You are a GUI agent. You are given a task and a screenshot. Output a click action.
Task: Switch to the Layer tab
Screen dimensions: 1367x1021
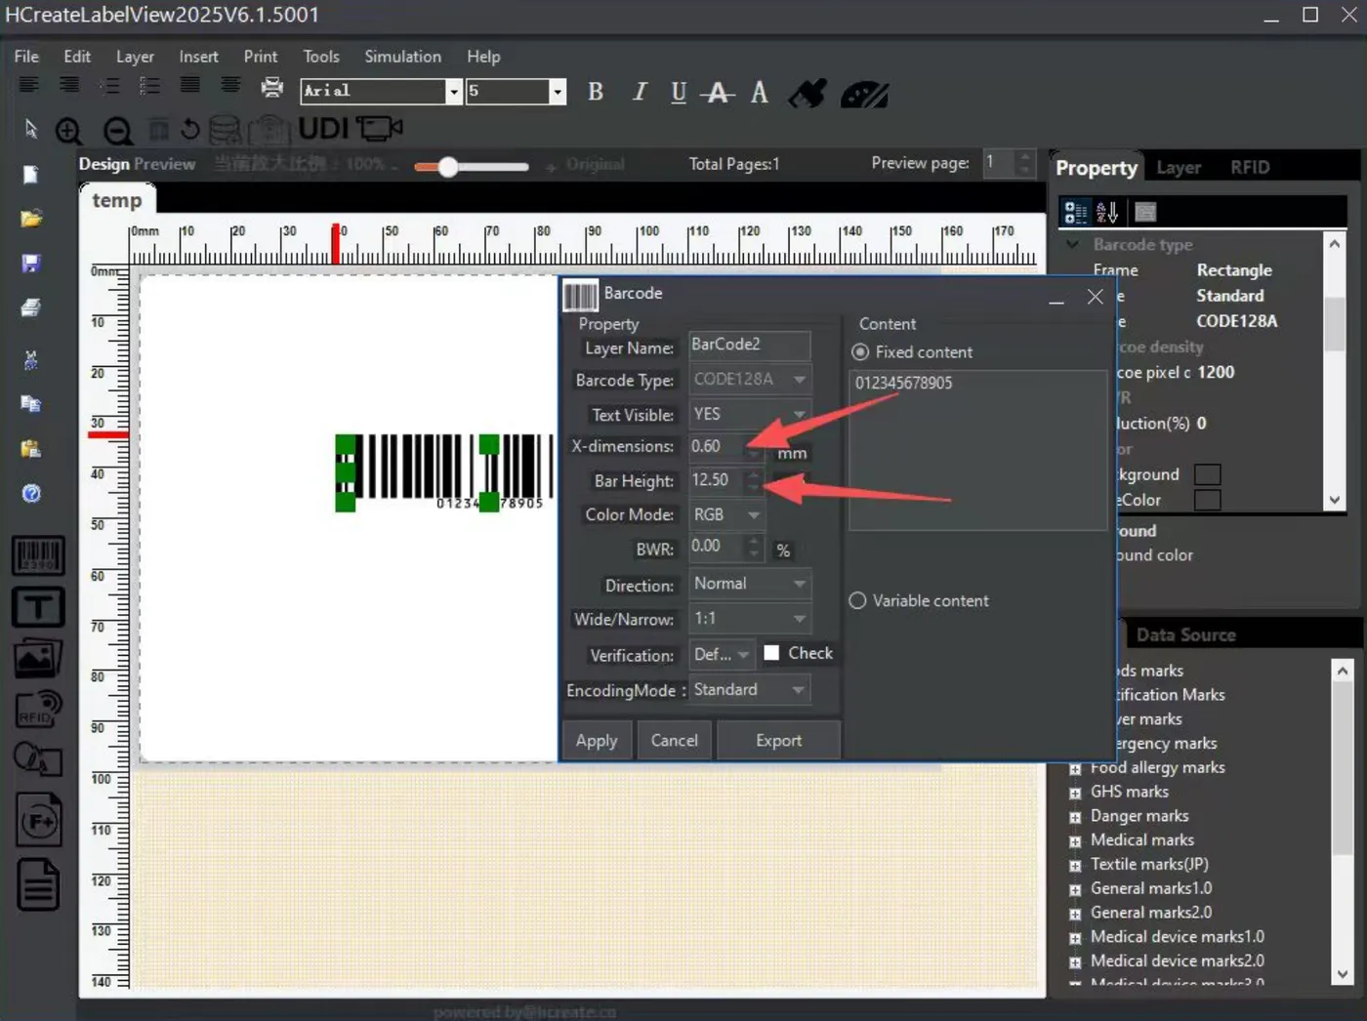(x=1178, y=168)
